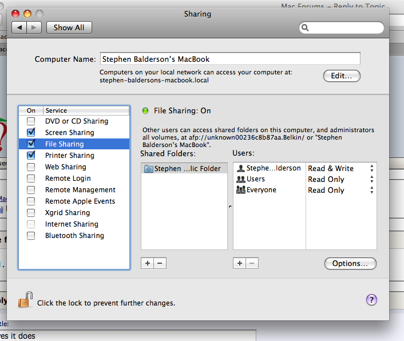Uncheck Printer Sharing checkbox

(31, 155)
